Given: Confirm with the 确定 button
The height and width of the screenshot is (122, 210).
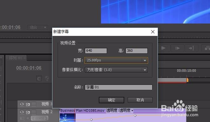Looking at the screenshot, I should pos(112,100).
